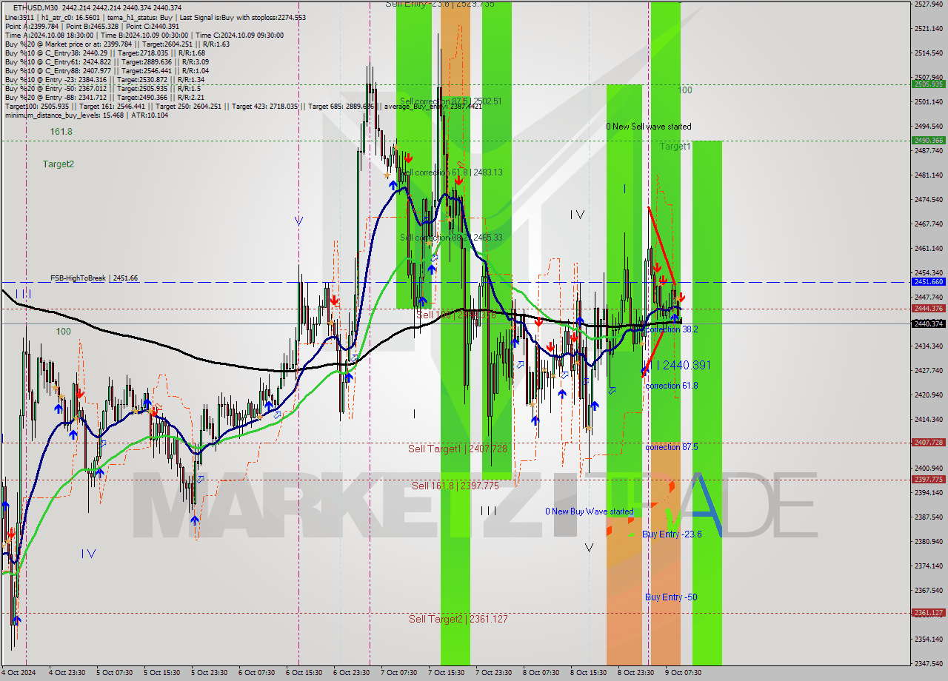
Task: Click the green Target2 label
Action: tap(59, 164)
